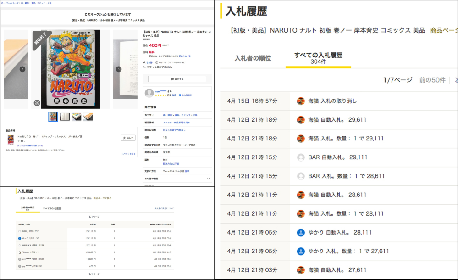Open the スペック・価格相場を見る link

tap(177, 123)
